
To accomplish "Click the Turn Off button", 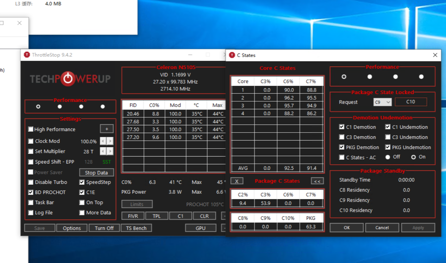I will (104, 228).
